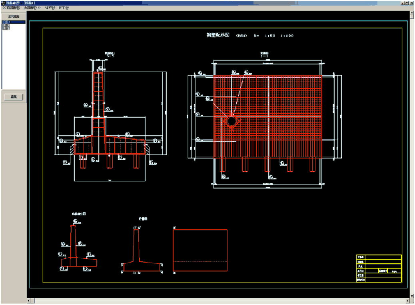Click the Exit menu item
The height and width of the screenshot is (305, 415).
coord(64,8)
